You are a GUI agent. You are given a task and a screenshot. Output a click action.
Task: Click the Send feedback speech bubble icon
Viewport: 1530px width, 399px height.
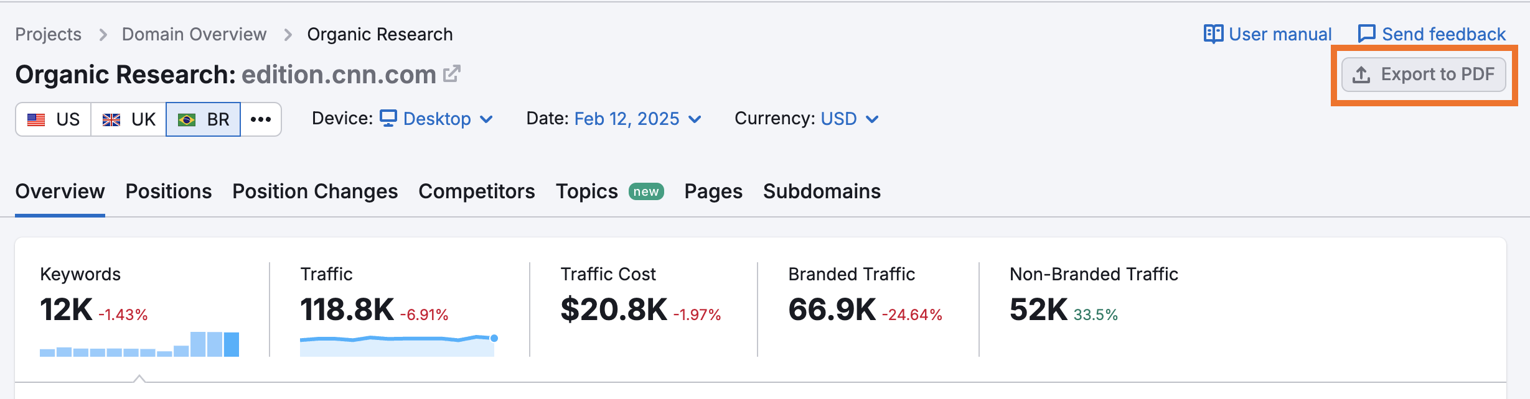[1366, 34]
